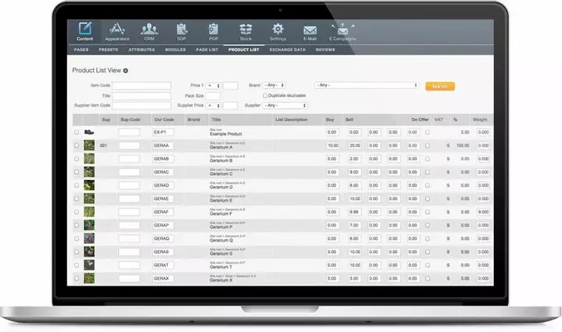Open the E Campaigns icon
Viewport: 562px width, 332px height.
pos(343,32)
